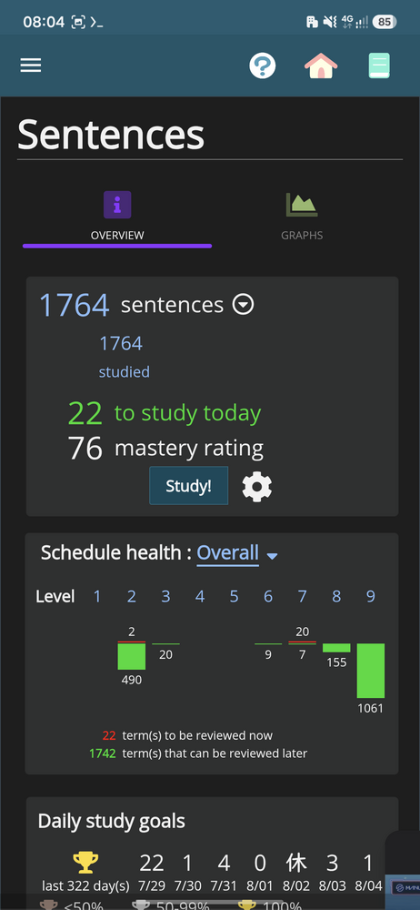Click the Graphs chart icon

[302, 205]
